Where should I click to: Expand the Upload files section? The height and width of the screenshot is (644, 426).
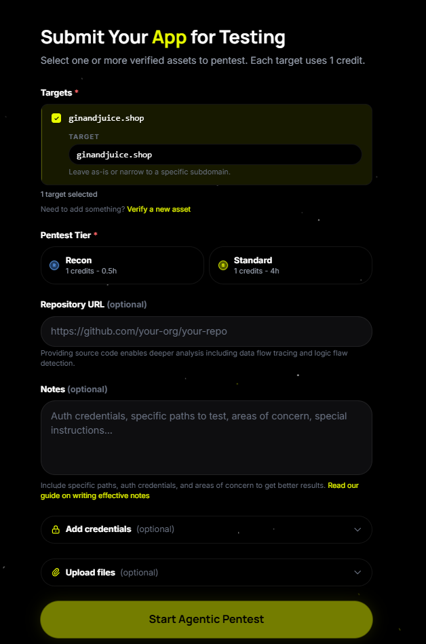click(x=206, y=573)
